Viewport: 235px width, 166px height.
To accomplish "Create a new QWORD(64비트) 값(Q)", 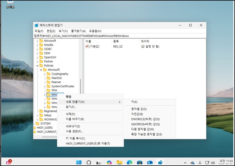I will [x=149, y=124].
